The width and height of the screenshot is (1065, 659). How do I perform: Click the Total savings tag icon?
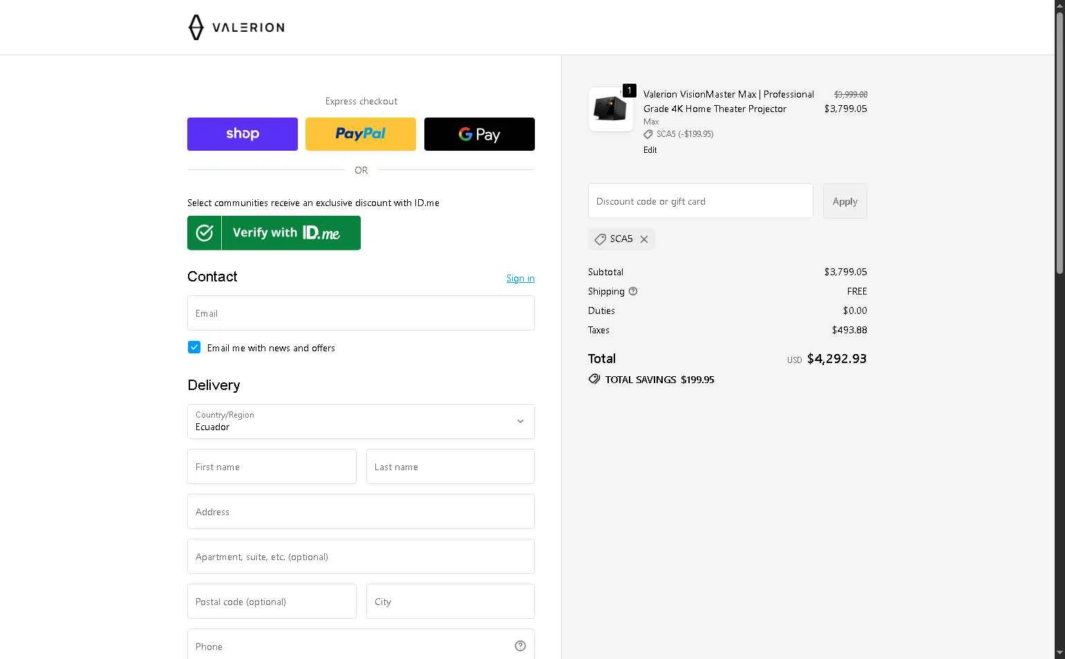click(594, 379)
